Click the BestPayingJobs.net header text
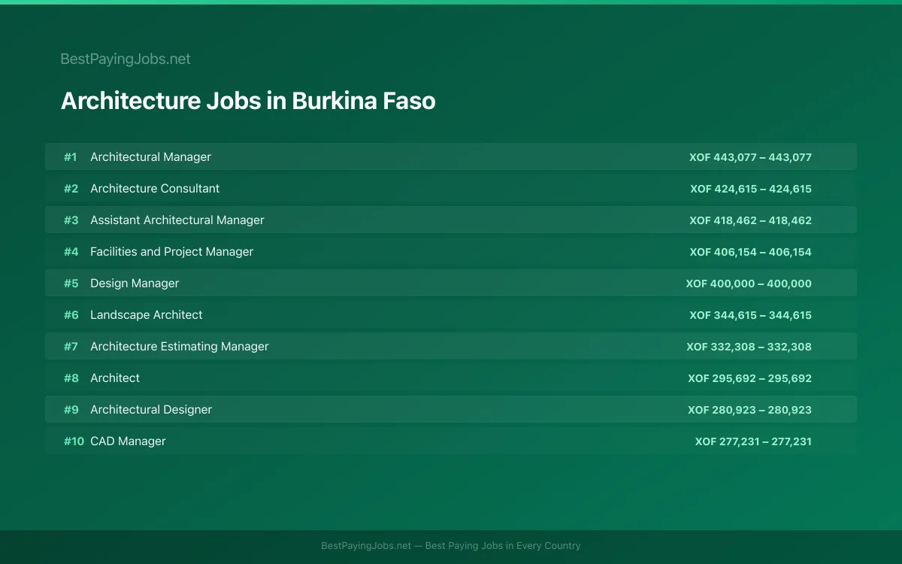The height and width of the screenshot is (564, 902). pos(126,59)
